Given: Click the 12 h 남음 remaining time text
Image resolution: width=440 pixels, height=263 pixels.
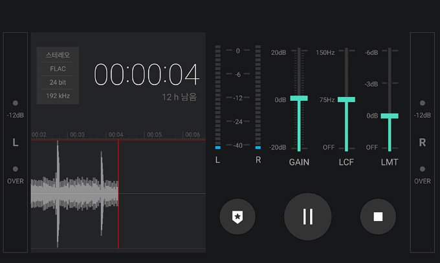Looking at the screenshot, I should (x=179, y=97).
